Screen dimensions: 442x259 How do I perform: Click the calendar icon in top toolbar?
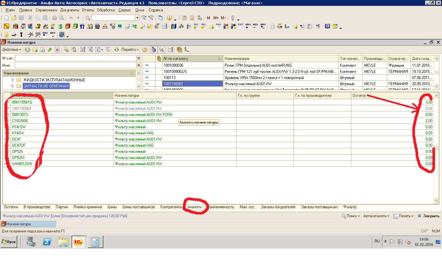click(x=192, y=18)
